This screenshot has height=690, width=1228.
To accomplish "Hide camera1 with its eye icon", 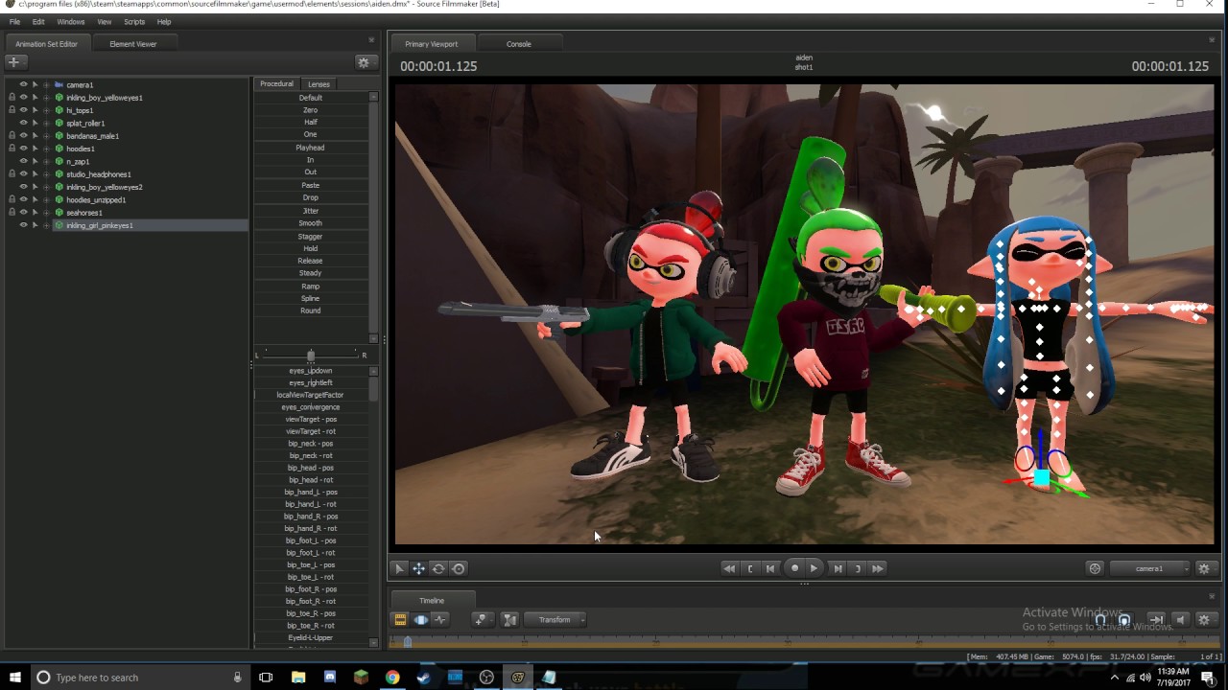I will (23, 85).
